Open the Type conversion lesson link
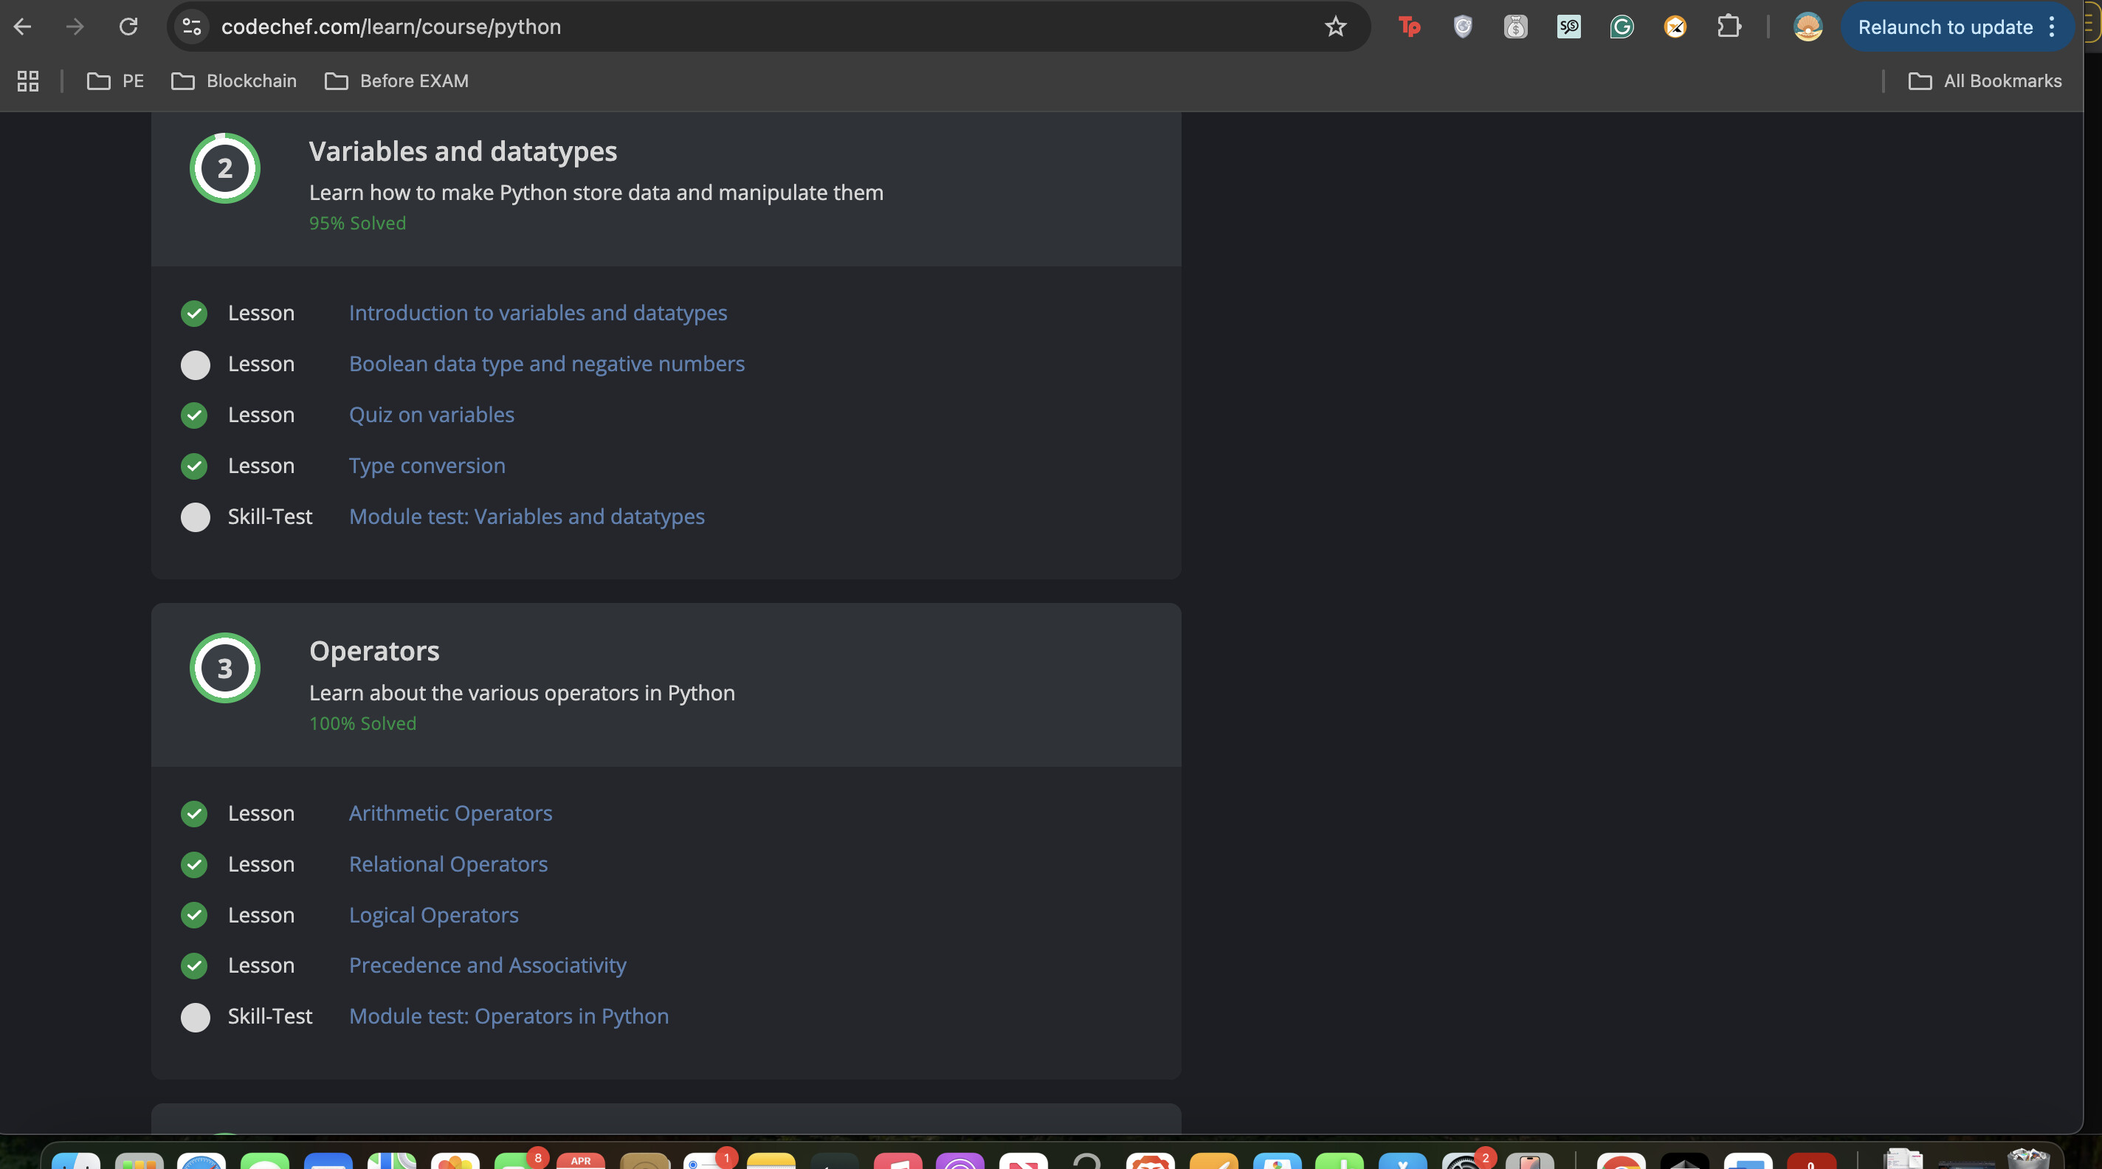2102x1169 pixels. click(427, 466)
